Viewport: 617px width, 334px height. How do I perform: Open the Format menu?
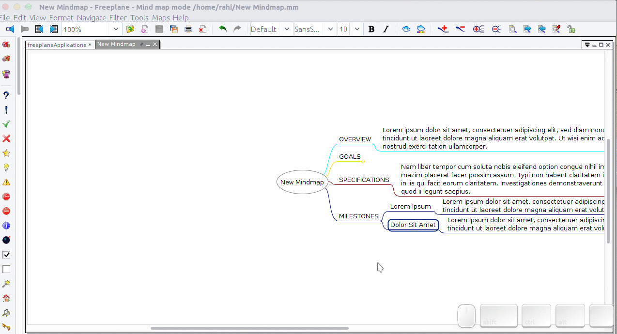pyautogui.click(x=61, y=18)
